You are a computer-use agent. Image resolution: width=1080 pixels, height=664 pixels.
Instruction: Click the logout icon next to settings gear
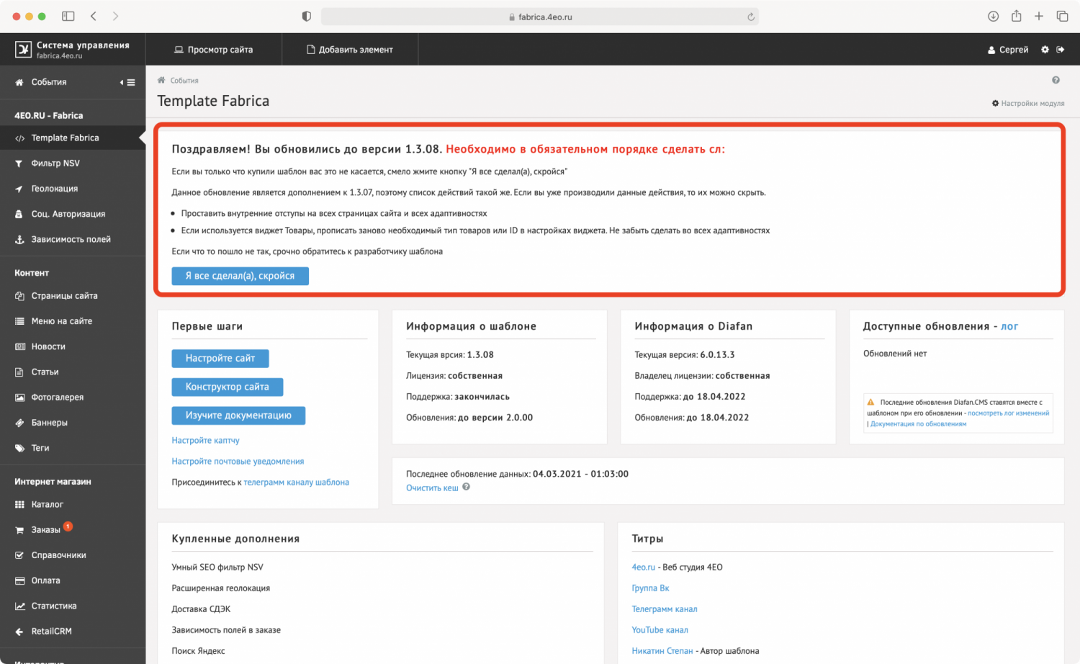point(1061,50)
